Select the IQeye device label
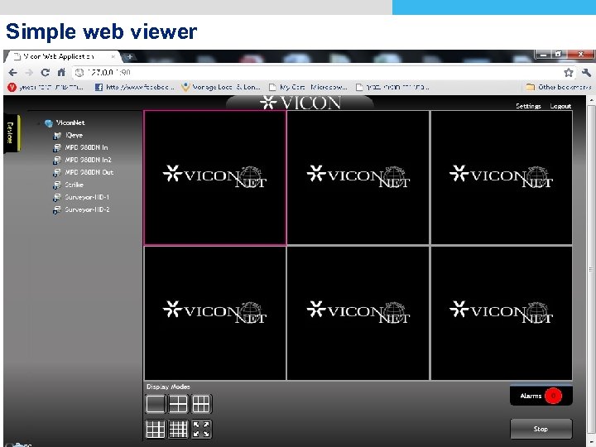 tap(74, 135)
